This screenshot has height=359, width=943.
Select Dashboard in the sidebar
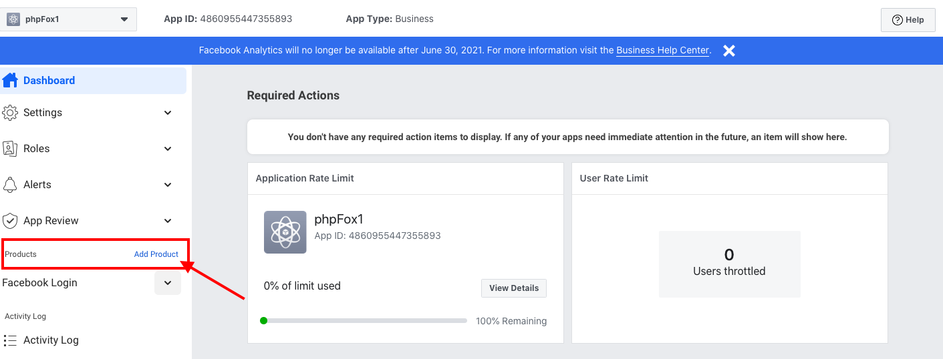(x=94, y=81)
